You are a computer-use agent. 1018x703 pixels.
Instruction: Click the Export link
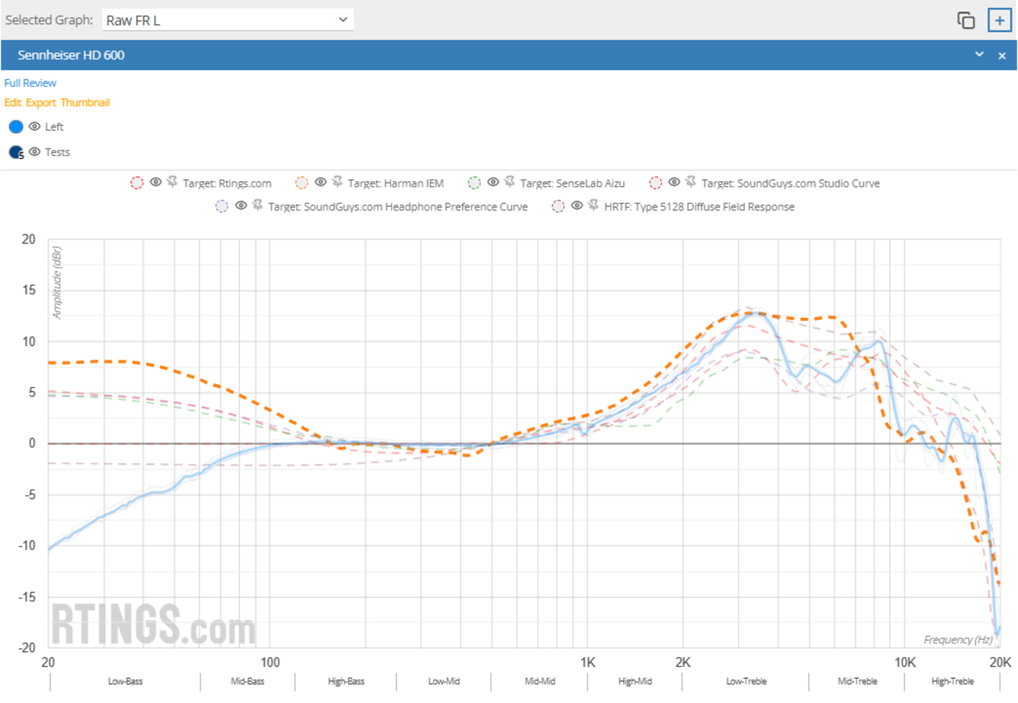click(x=41, y=103)
